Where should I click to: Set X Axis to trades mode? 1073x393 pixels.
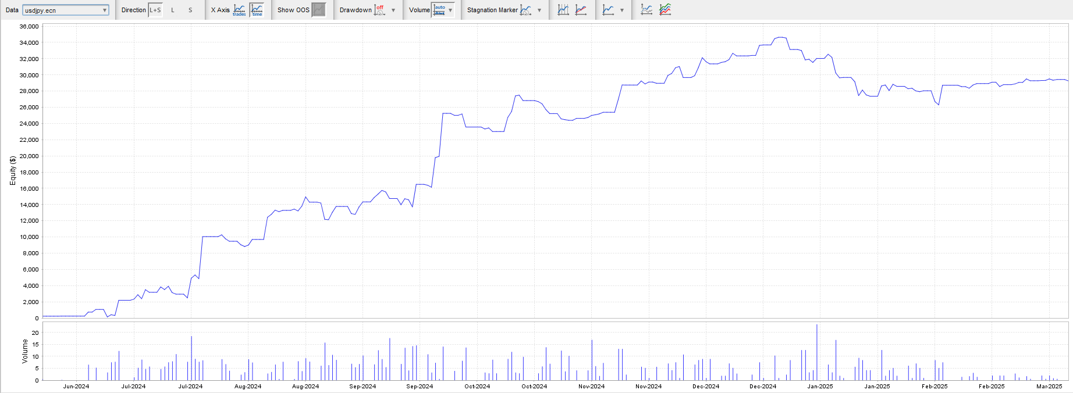click(x=239, y=10)
